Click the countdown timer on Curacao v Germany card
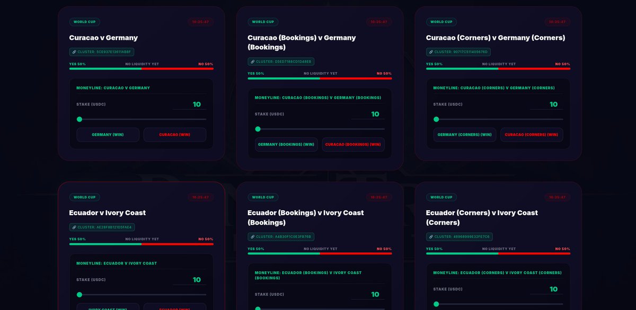The width and height of the screenshot is (636, 310). click(x=201, y=22)
